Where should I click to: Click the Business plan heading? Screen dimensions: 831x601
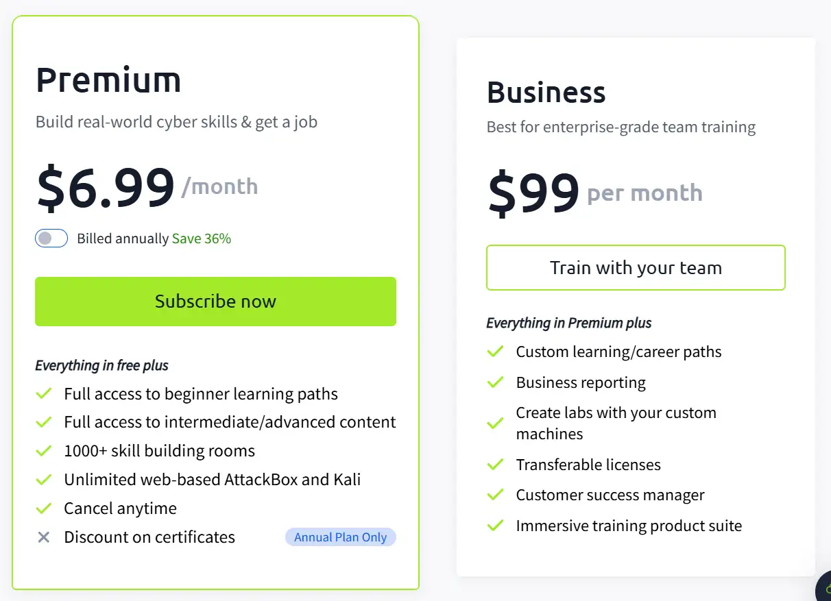click(x=546, y=93)
